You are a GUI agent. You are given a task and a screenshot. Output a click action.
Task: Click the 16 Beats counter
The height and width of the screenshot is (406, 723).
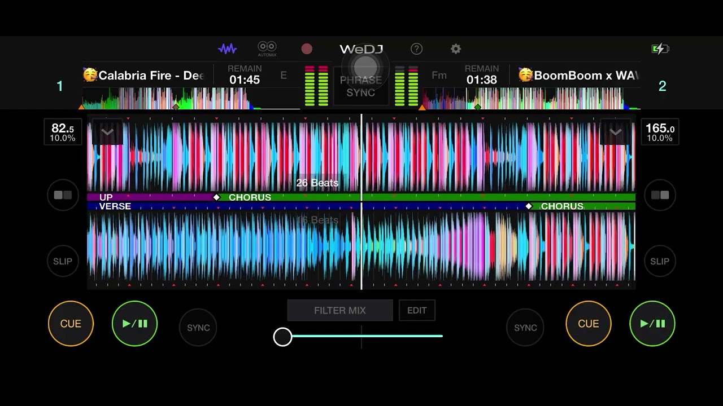click(317, 220)
